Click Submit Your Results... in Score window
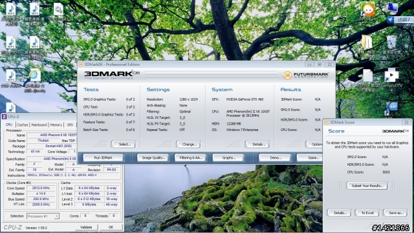 click(367, 186)
